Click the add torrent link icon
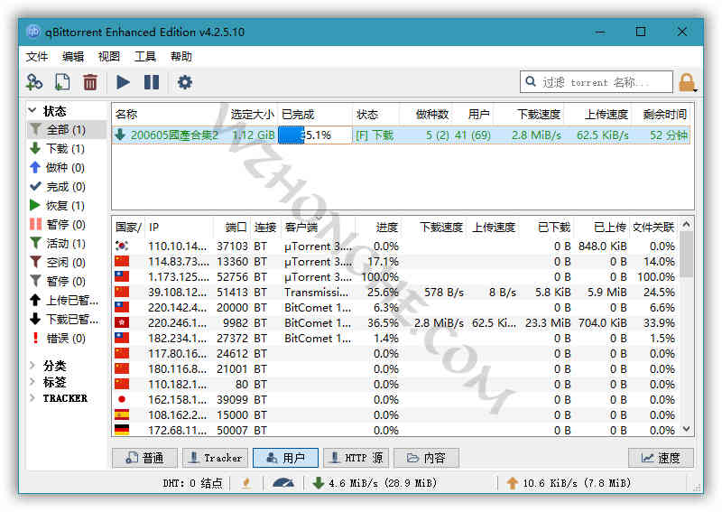Viewport: 722px width, 512px height. 34,82
